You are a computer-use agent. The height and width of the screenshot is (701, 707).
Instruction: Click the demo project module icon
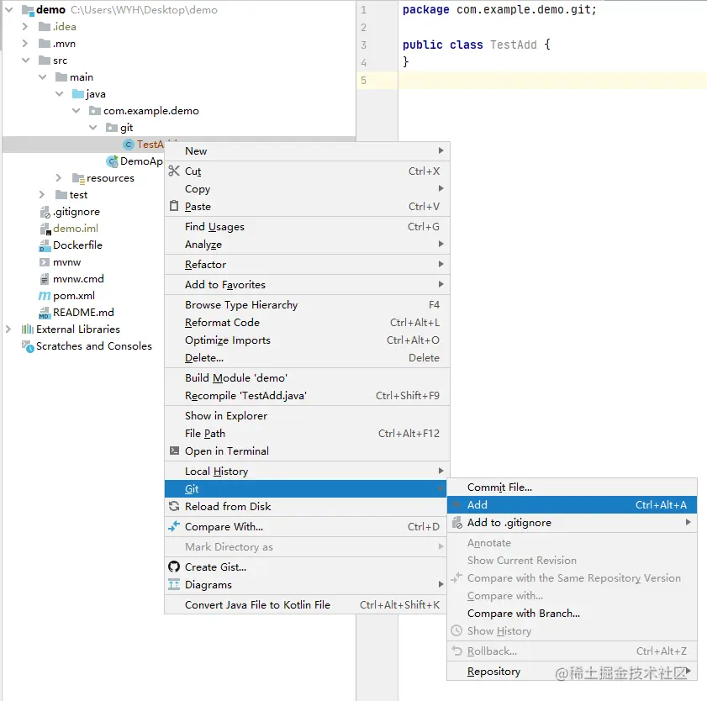click(28, 10)
